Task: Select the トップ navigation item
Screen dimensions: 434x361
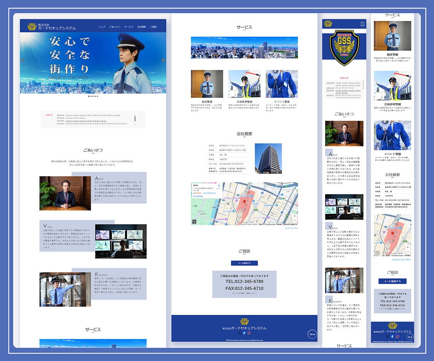Action: pyautogui.click(x=102, y=27)
